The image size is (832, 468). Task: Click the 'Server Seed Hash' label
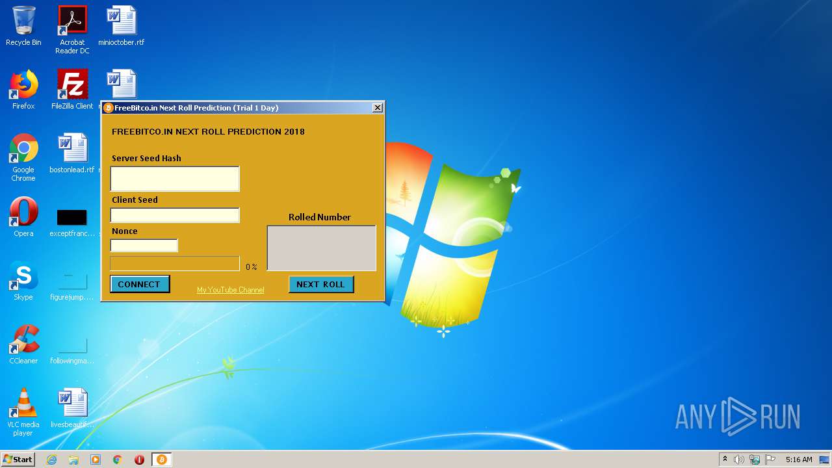tap(146, 158)
